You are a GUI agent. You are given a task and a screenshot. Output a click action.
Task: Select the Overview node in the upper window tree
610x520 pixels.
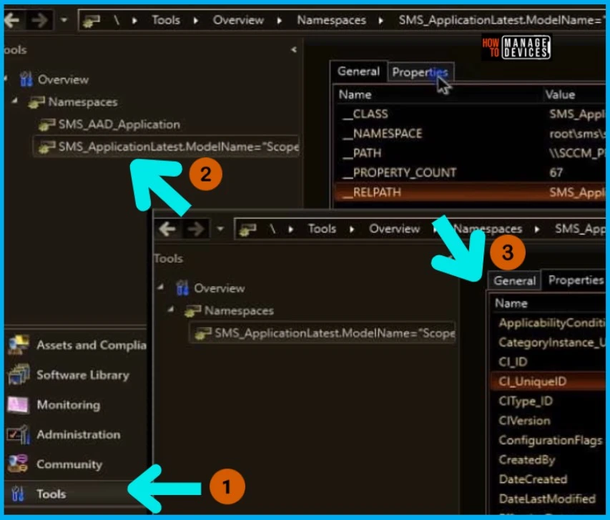[63, 79]
